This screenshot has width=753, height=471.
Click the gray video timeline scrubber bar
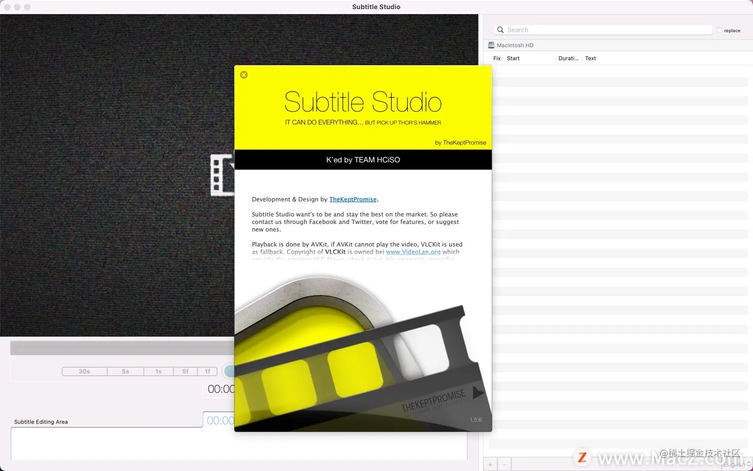tap(122, 348)
